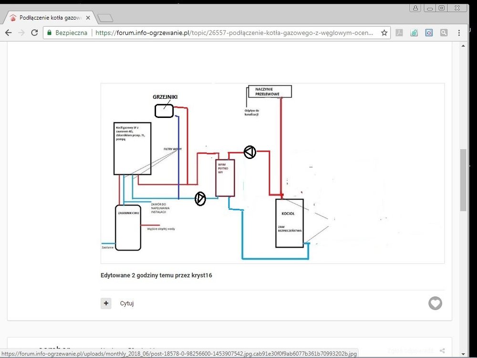Select the Podłączenie kotła gazowego tab
Viewport: 477px width, 358px height.
[x=48, y=18]
